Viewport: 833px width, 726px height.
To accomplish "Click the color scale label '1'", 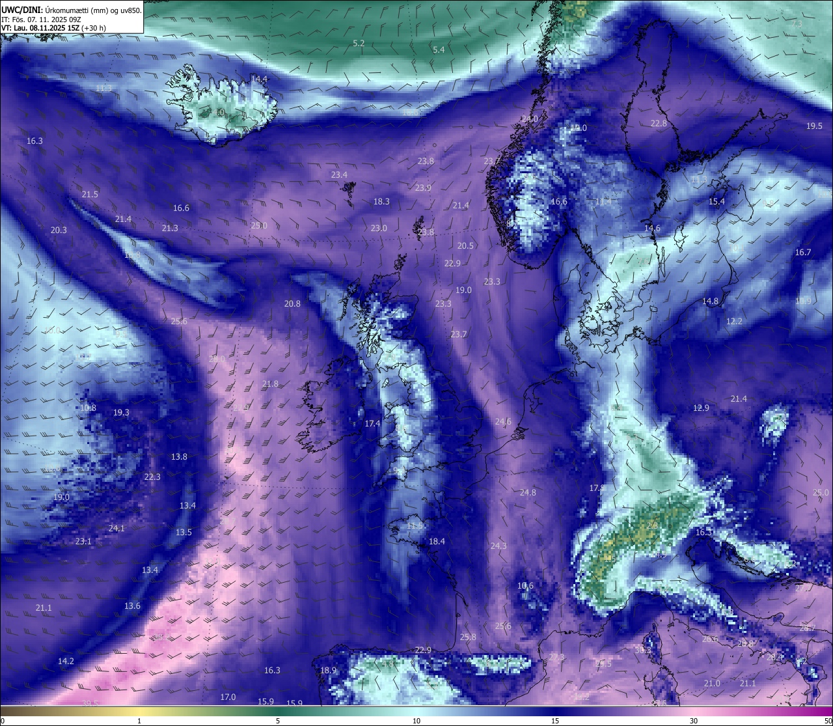I will (x=139, y=721).
